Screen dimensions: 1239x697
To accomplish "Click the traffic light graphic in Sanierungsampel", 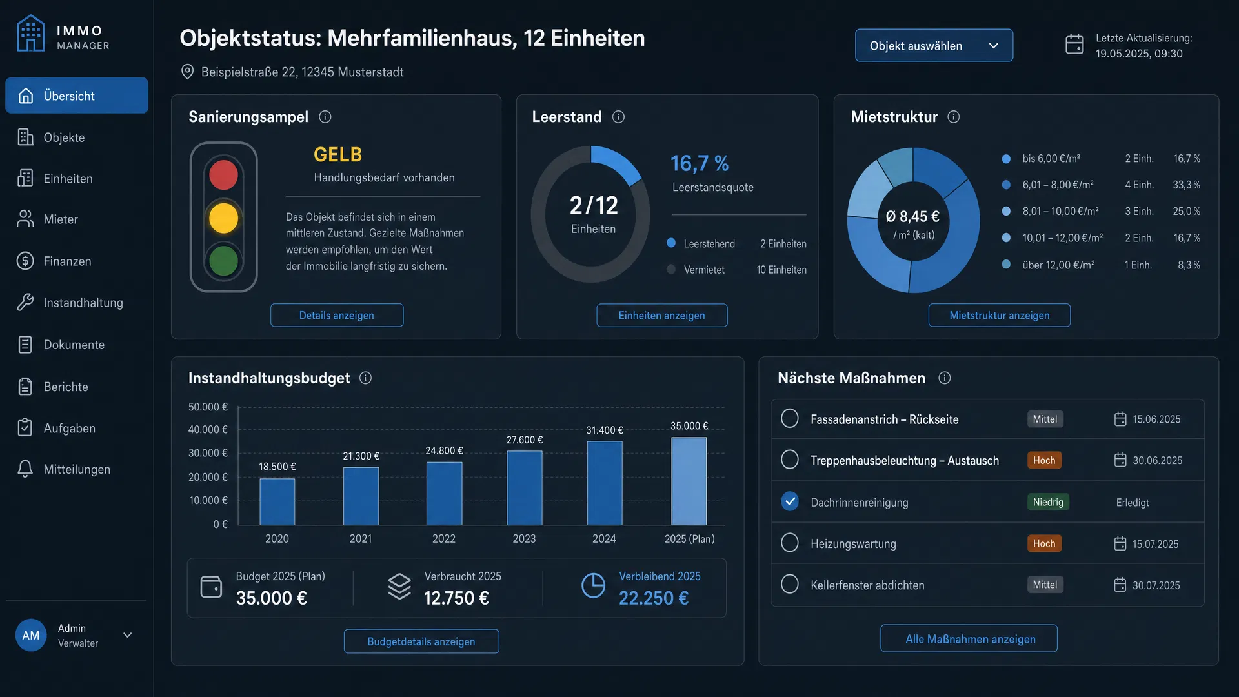I will point(223,217).
